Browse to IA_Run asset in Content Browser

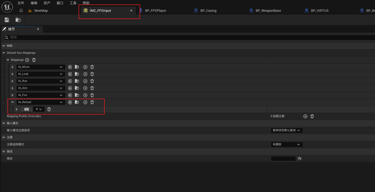click(77, 81)
